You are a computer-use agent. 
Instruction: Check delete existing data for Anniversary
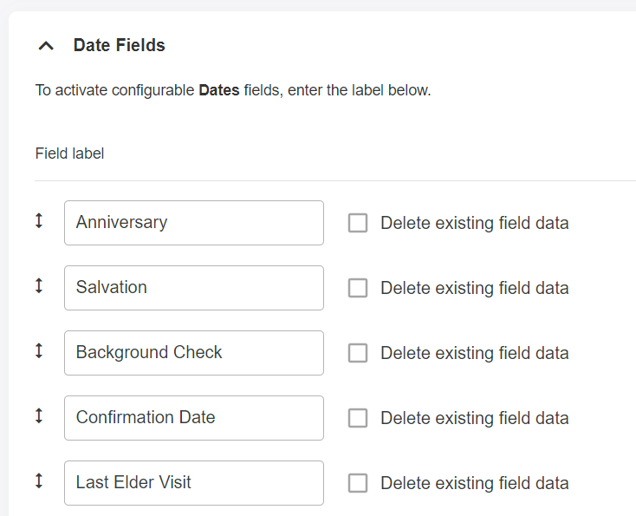358,223
